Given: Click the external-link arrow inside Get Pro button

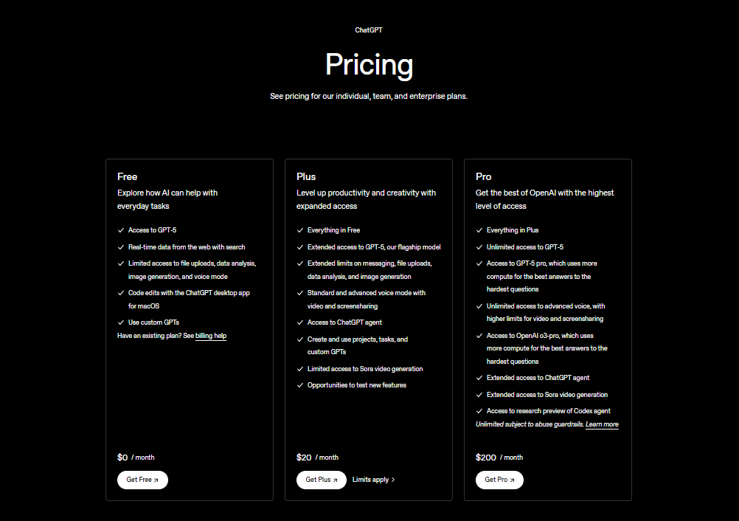Looking at the screenshot, I should click(514, 480).
